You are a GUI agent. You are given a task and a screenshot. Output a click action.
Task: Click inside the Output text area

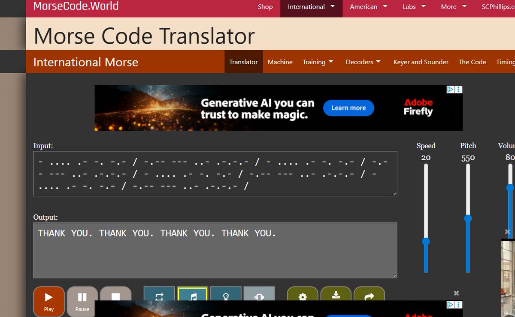coord(215,250)
